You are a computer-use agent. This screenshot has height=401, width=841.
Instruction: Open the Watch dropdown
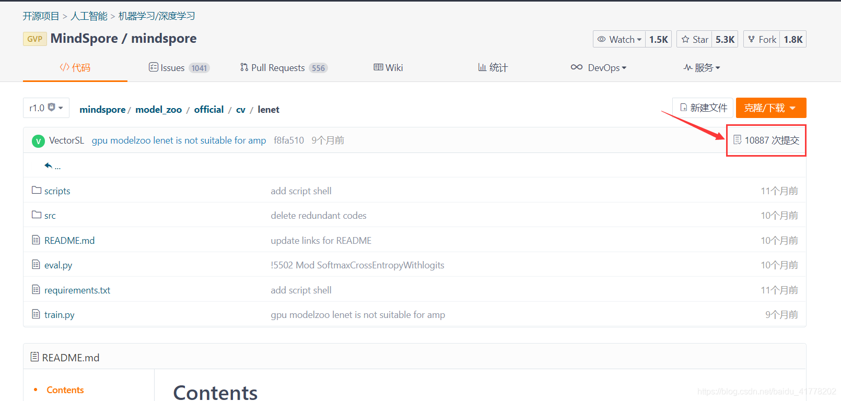[x=619, y=39]
